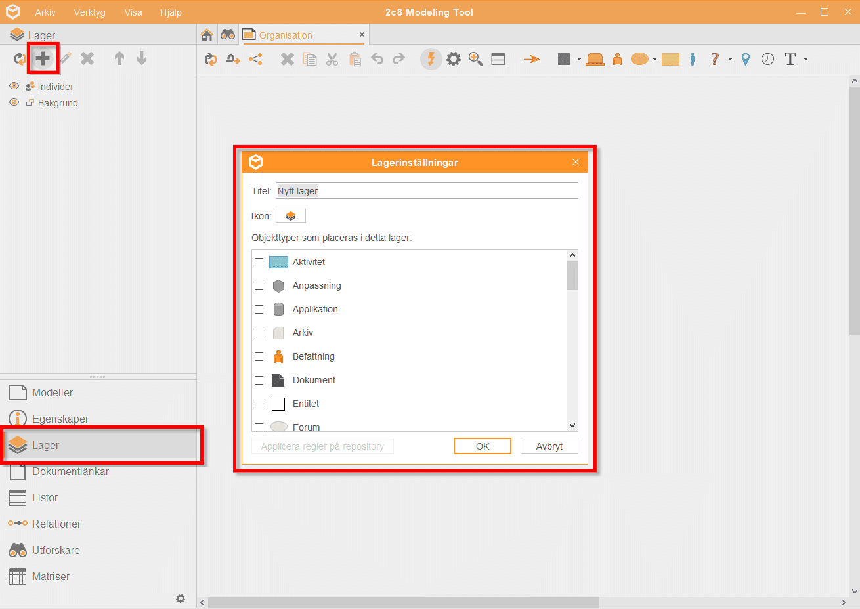The image size is (860, 609).
Task: Check the Arkiv object type checkbox
Action: 259,333
